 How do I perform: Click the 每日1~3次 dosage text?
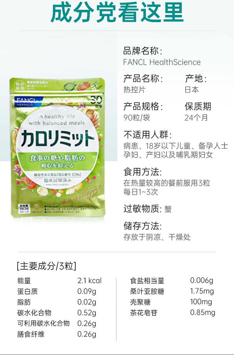141,192
